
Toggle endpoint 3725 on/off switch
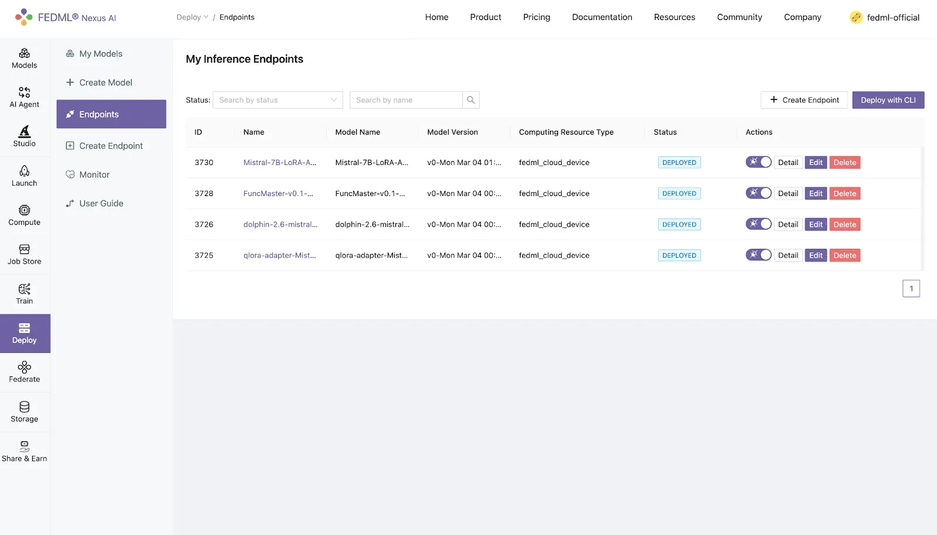(758, 255)
